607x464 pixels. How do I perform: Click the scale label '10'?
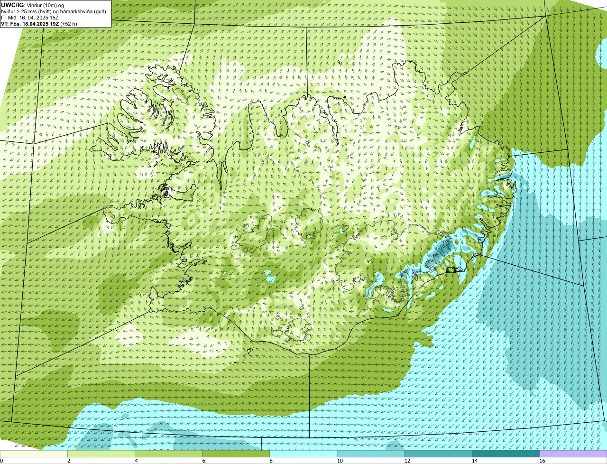tap(340, 461)
